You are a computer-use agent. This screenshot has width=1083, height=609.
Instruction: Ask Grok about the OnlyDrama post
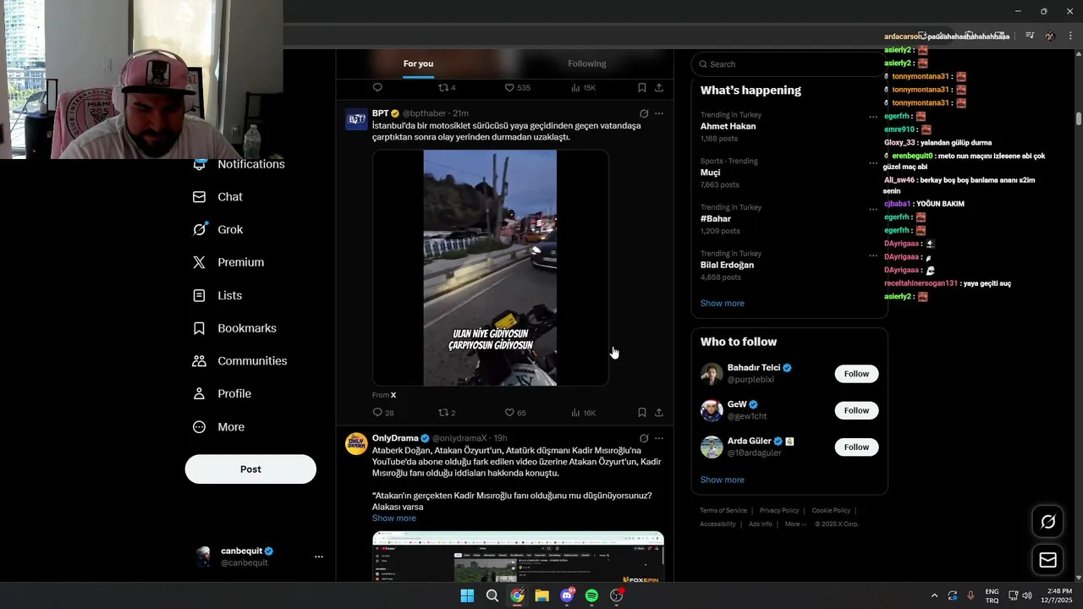tap(644, 438)
